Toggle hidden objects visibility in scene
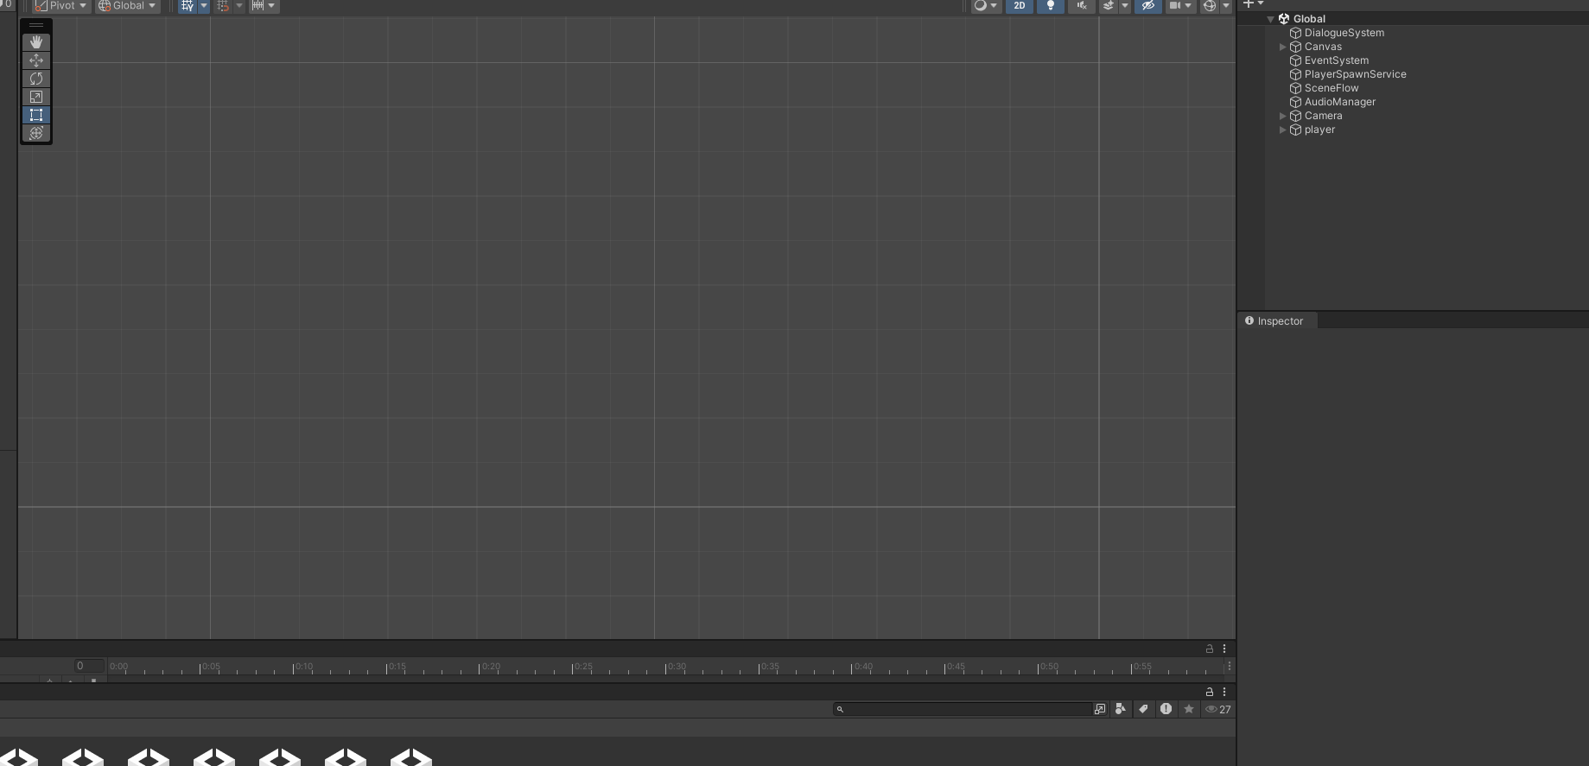 point(1147,6)
